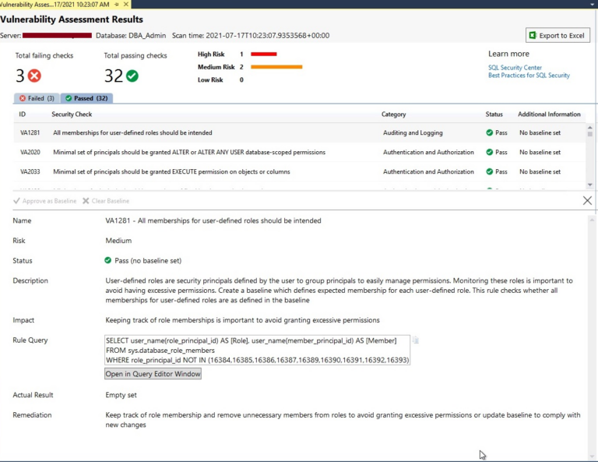Select the Passed (32) tab
This screenshot has width=598, height=462.
coord(86,98)
